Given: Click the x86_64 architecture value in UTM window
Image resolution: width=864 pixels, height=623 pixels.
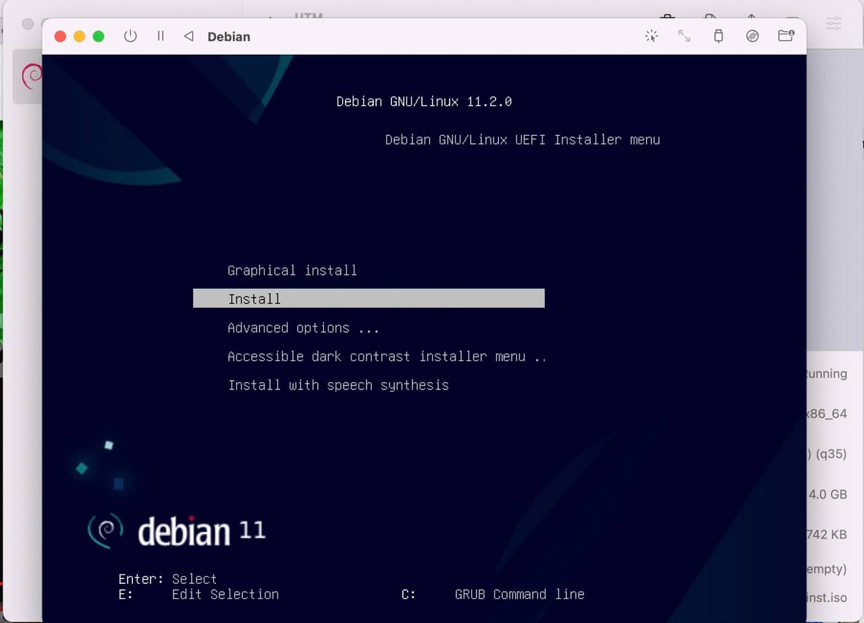Looking at the screenshot, I should coord(826,414).
